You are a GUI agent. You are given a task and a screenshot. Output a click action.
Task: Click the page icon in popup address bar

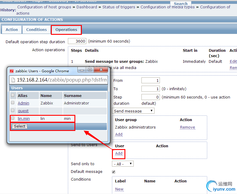[13, 80]
